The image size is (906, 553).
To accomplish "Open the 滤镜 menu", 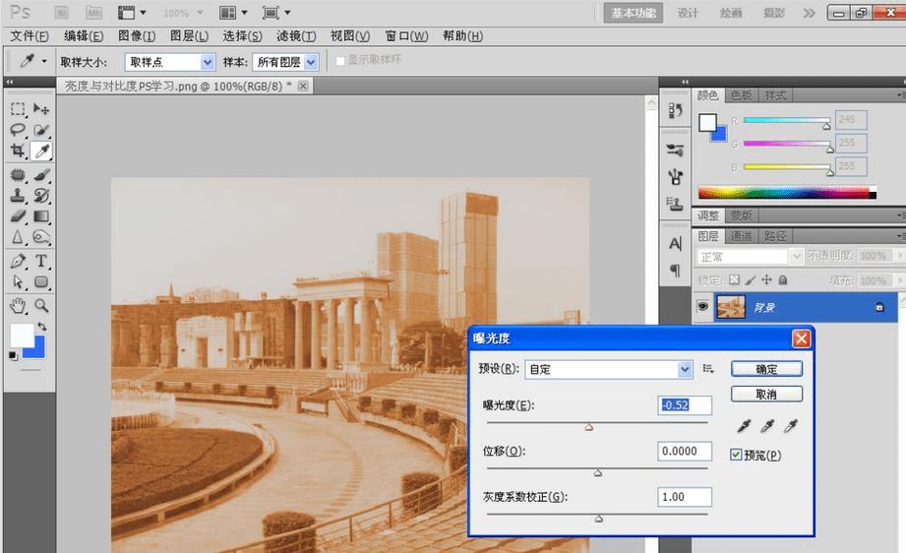I will (x=295, y=36).
